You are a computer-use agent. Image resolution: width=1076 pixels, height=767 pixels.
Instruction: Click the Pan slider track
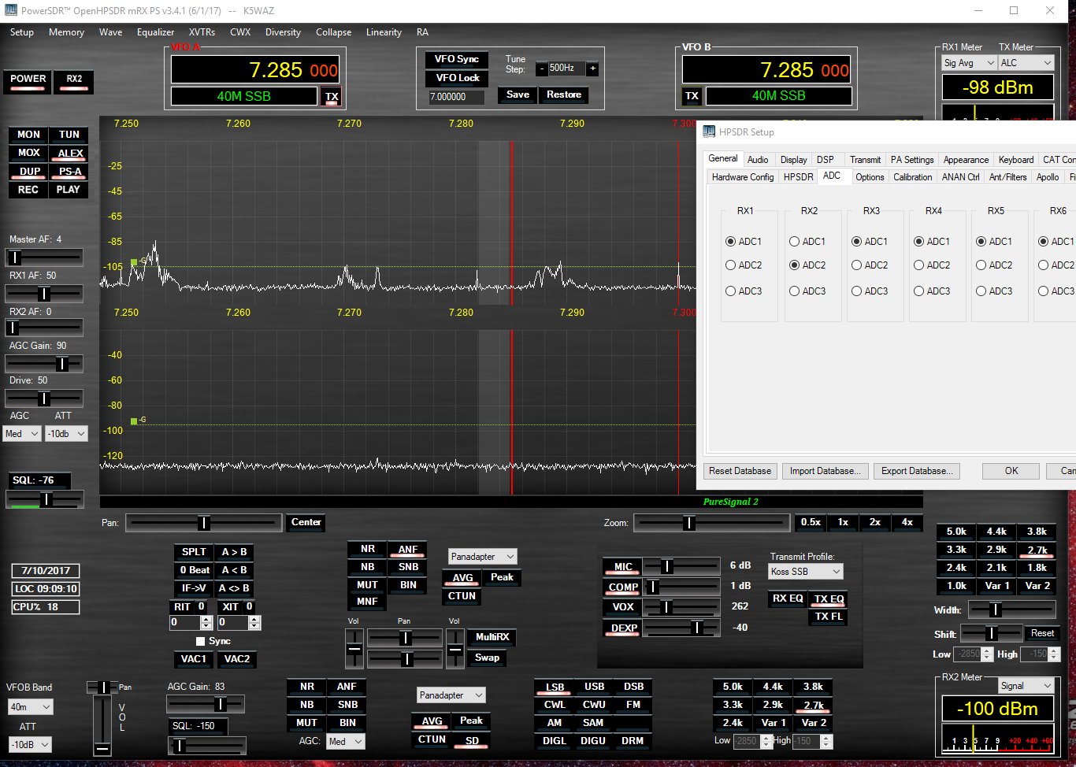tap(204, 523)
